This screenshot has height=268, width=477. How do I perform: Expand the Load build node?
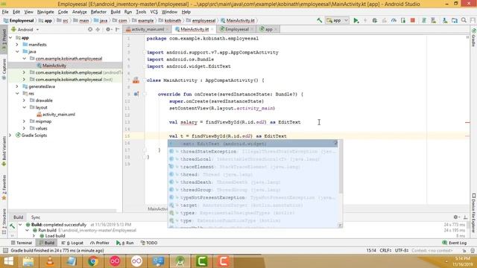[34, 236]
